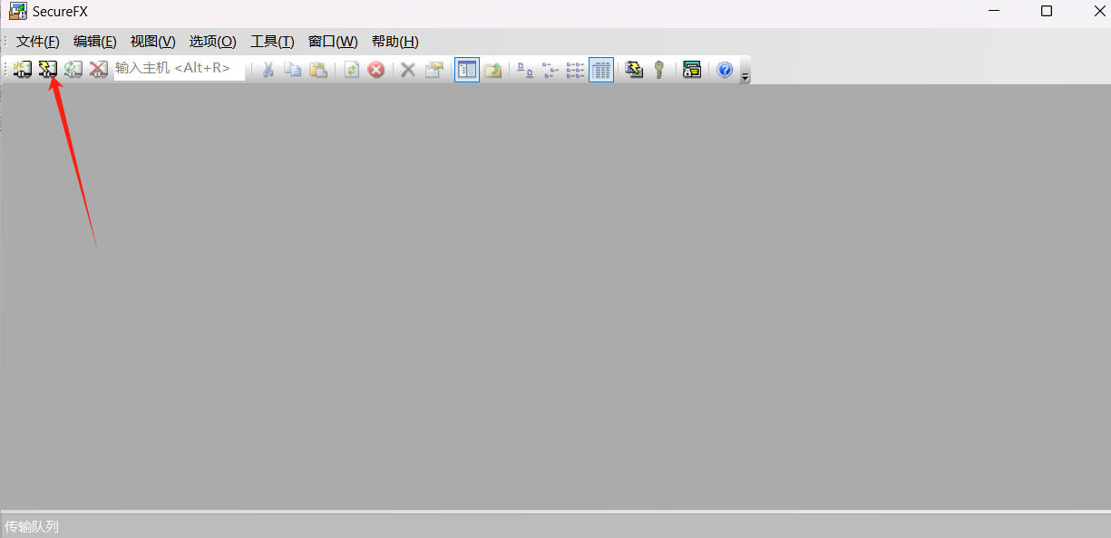Image resolution: width=1111 pixels, height=538 pixels.
Task: Toggle the details list view
Action: pyautogui.click(x=600, y=70)
